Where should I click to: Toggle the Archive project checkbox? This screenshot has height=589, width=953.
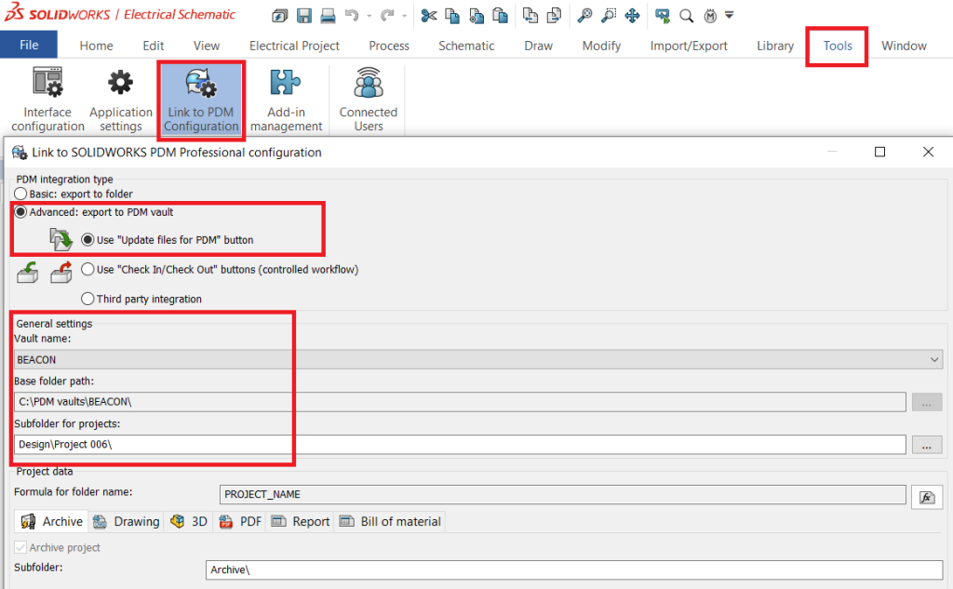click(x=20, y=547)
